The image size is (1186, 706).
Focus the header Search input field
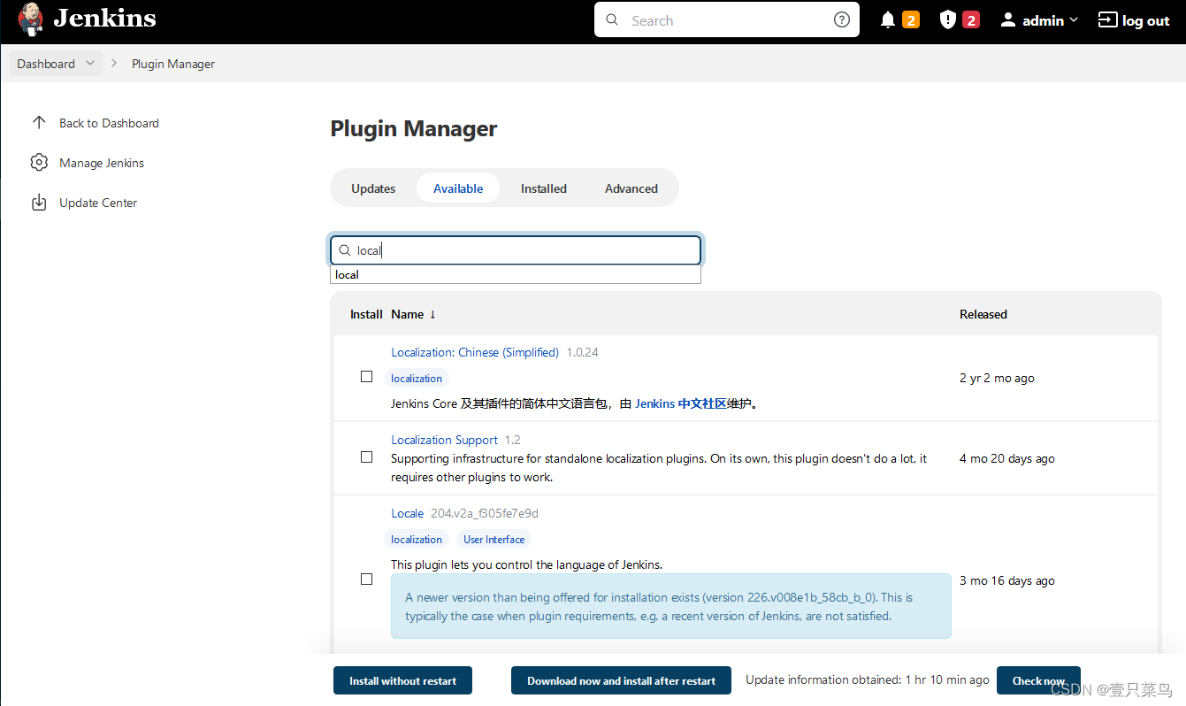(727, 19)
